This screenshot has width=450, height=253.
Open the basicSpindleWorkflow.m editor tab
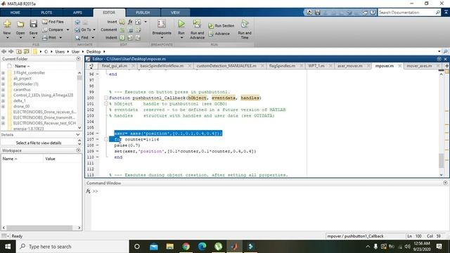[162, 66]
